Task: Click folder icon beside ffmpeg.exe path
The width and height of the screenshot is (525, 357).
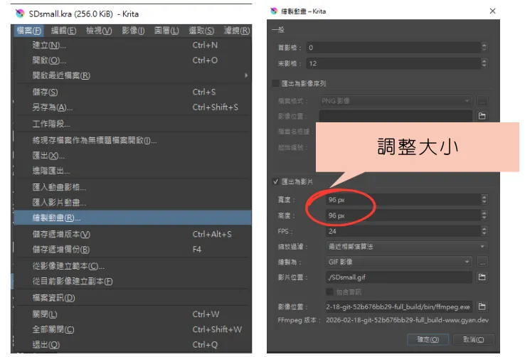Action: pos(482,307)
